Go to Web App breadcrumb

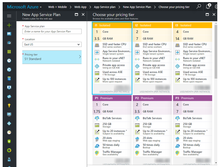pyautogui.click(x=80, y=7)
